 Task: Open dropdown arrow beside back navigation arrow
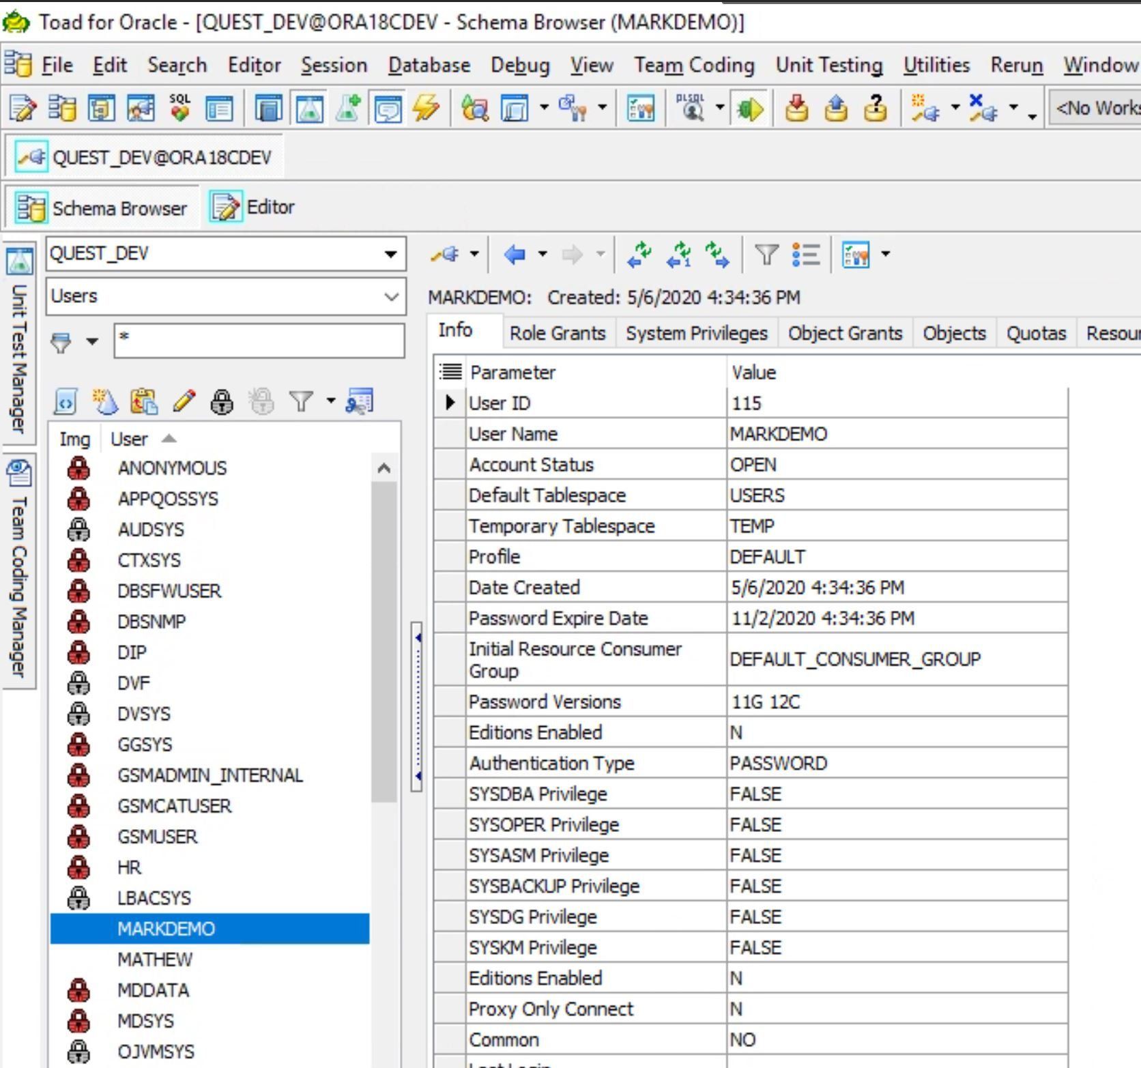click(x=543, y=255)
